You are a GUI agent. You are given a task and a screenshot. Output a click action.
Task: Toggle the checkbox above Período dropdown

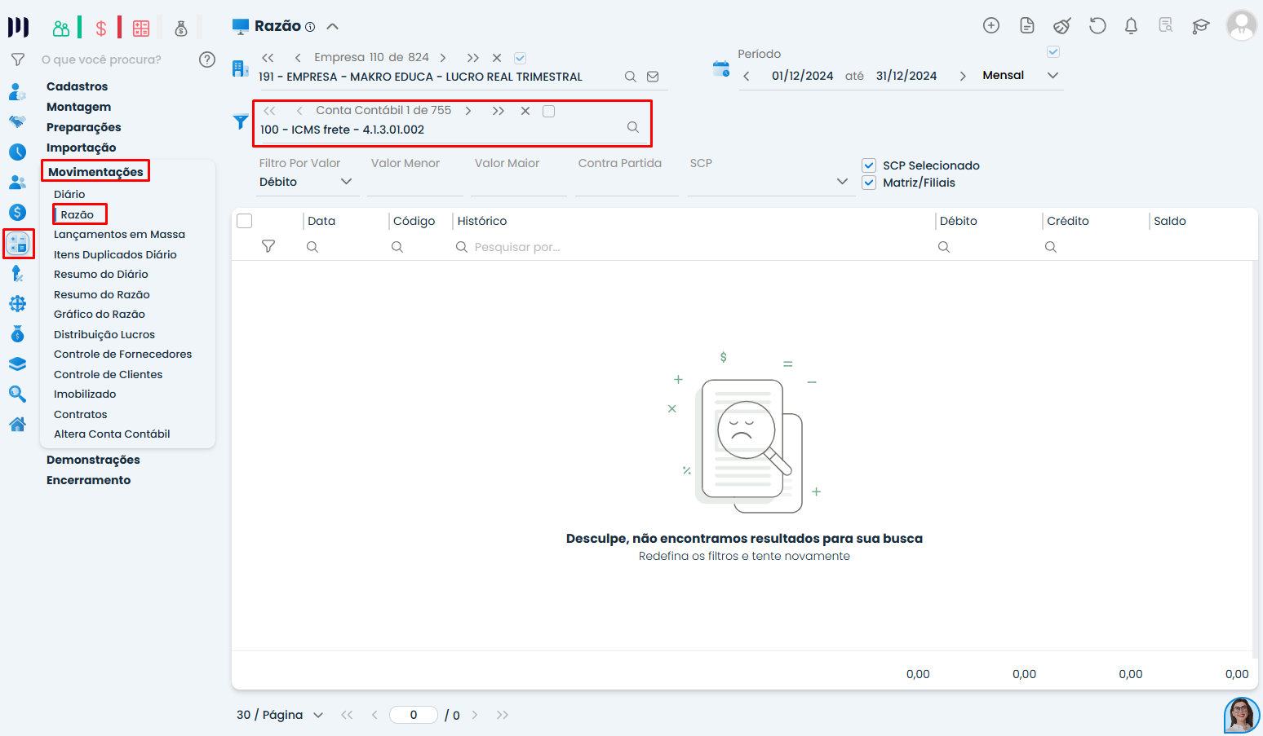pyautogui.click(x=1053, y=52)
